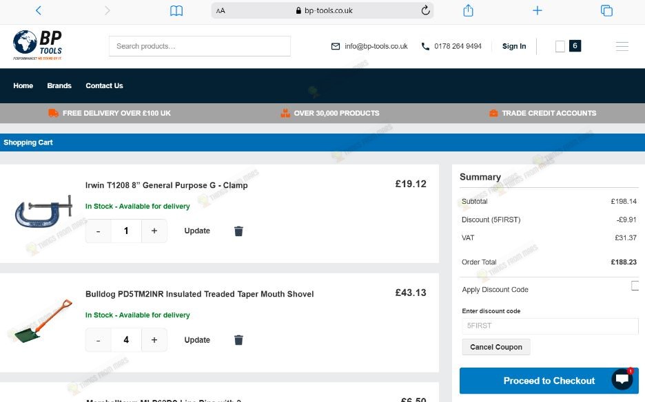
Task: Delete the Irwin G-Clamp from cart
Action: (238, 231)
